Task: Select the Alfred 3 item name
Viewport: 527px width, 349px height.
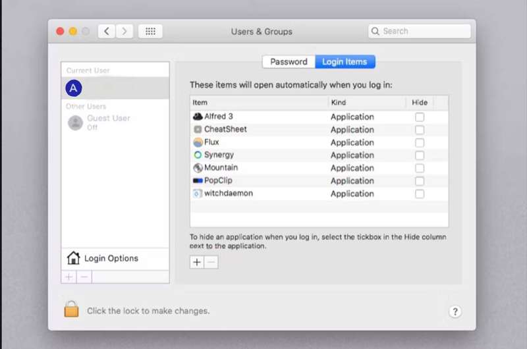Action: (219, 116)
